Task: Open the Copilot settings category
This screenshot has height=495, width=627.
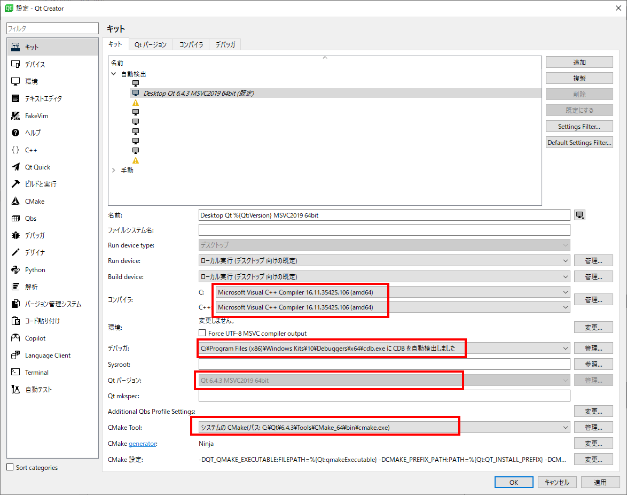Action: tap(52, 338)
